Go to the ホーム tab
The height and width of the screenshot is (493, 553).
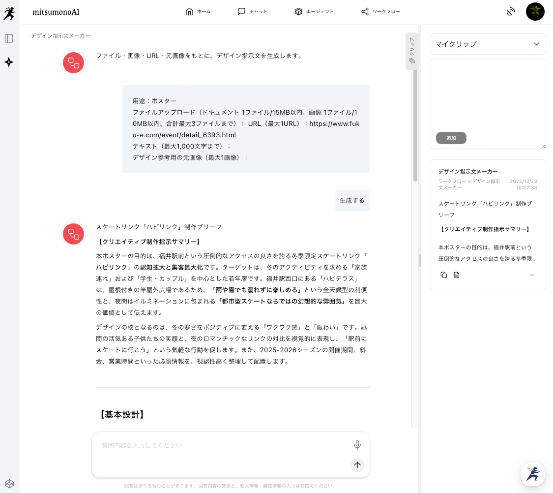click(198, 12)
